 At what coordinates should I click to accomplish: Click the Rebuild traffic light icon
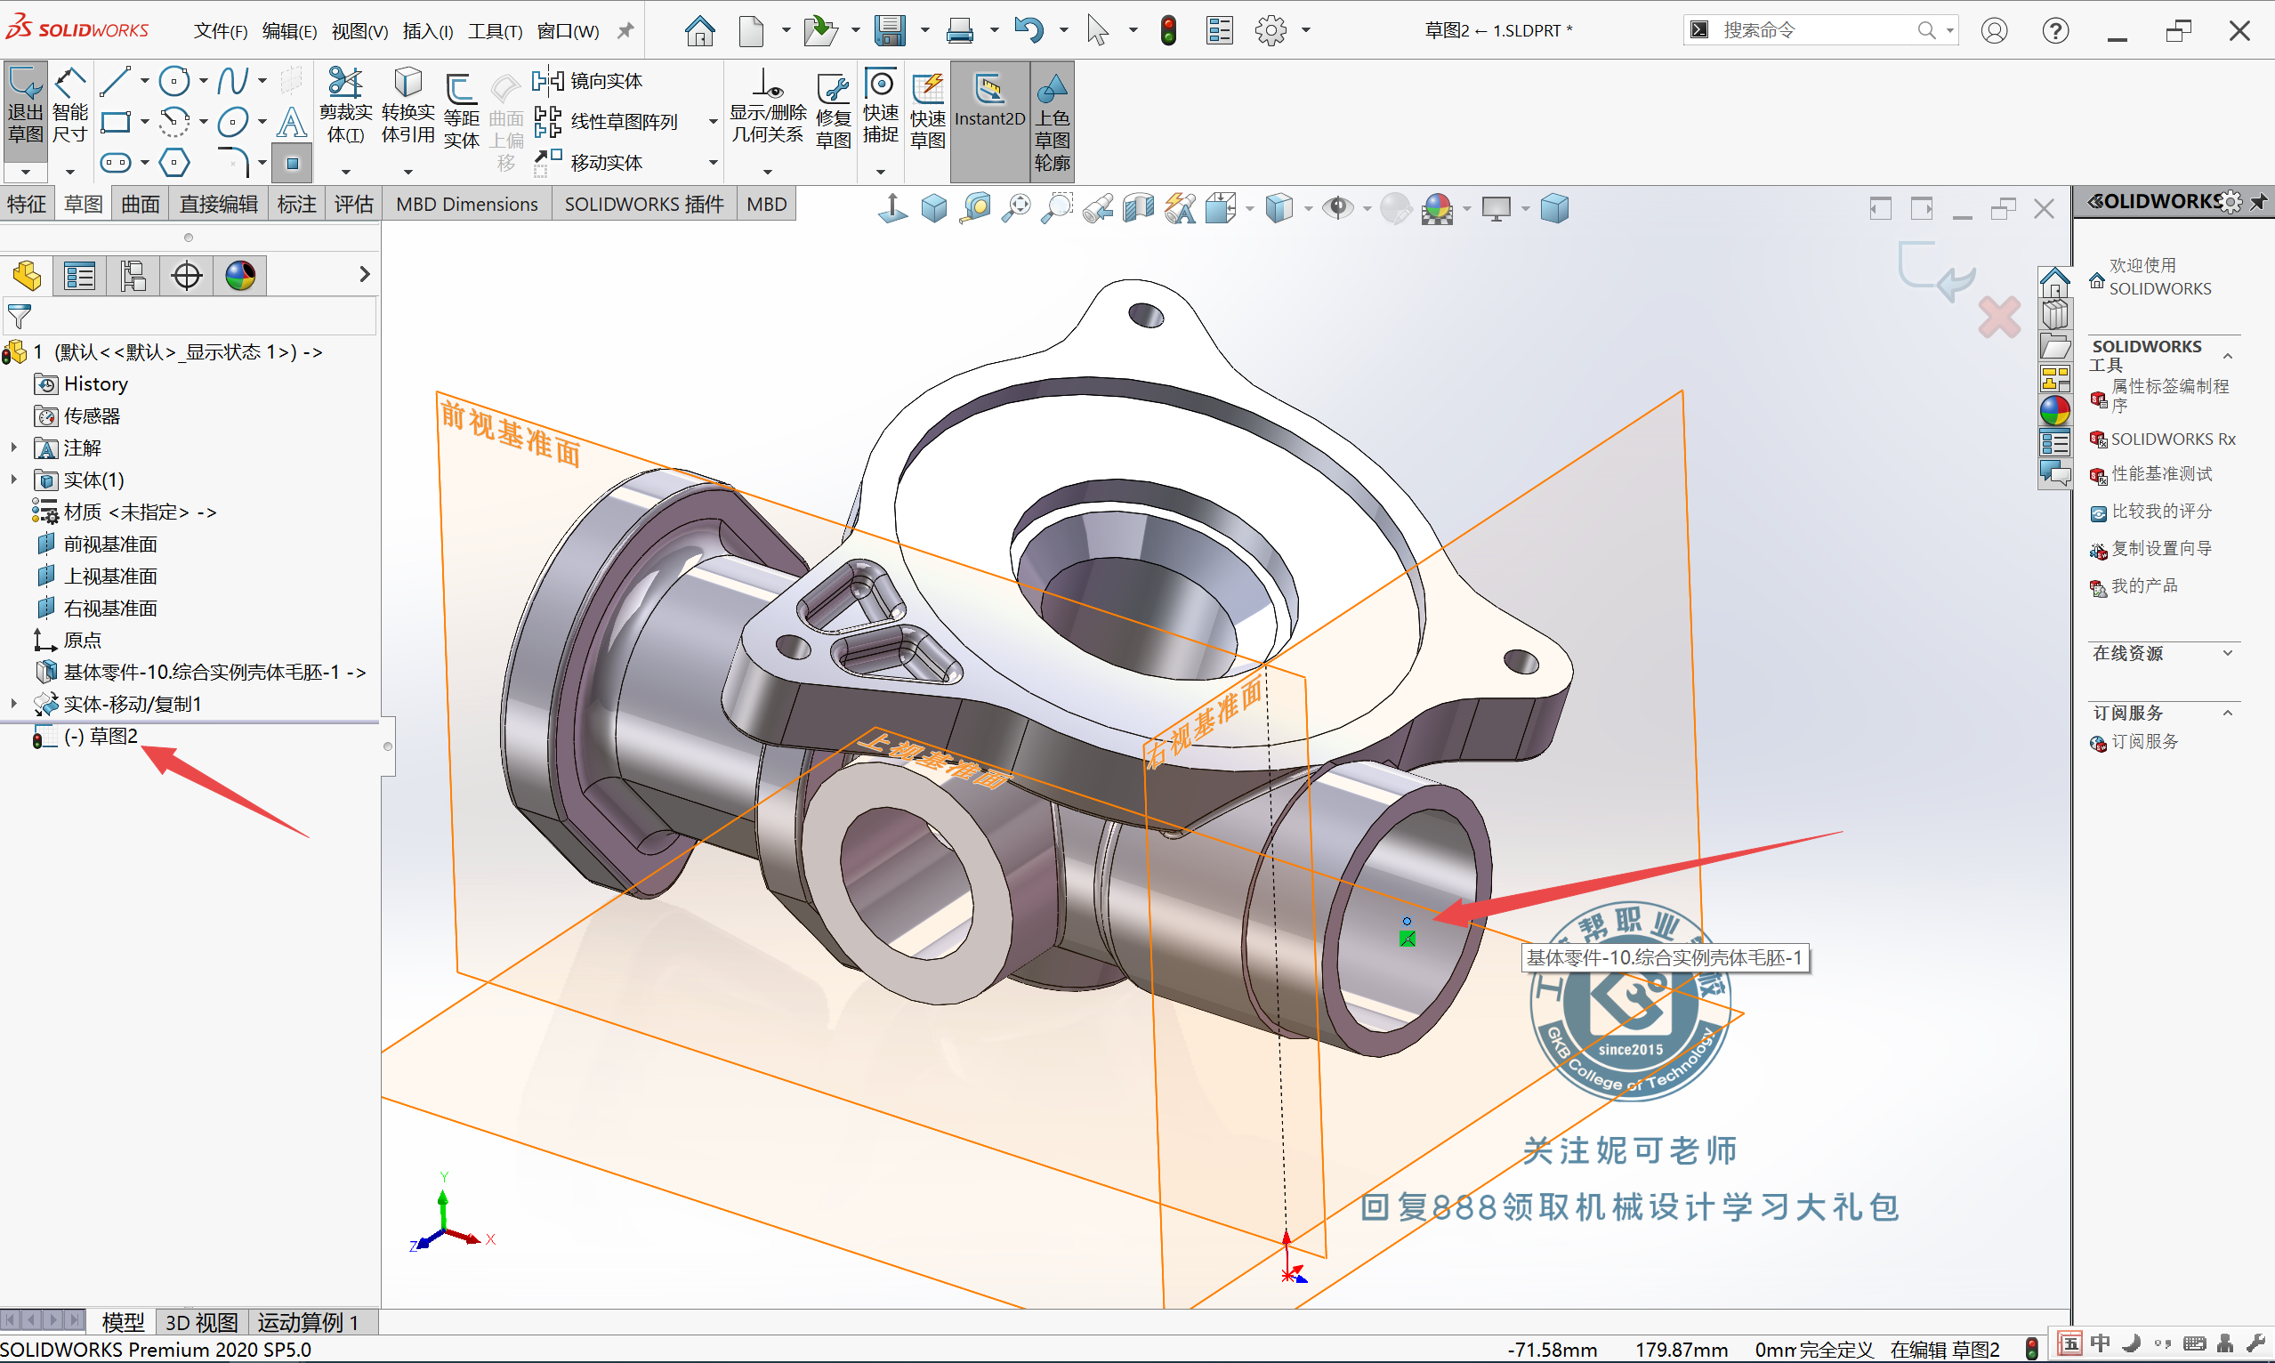1168,30
